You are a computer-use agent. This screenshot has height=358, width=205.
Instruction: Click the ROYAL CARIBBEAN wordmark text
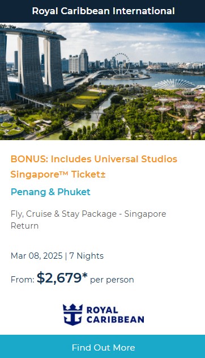pyautogui.click(x=116, y=315)
